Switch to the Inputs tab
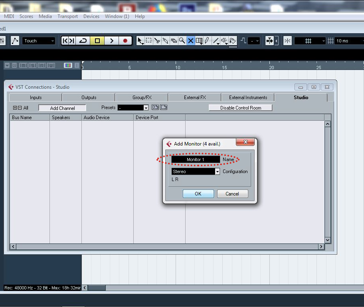364x307 pixels. pyautogui.click(x=36, y=98)
